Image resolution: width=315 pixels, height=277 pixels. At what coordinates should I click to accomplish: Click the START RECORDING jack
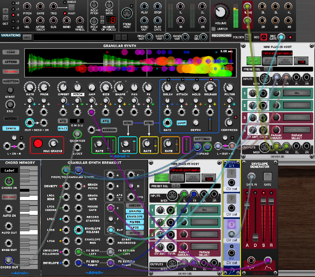(x=110, y=240)
